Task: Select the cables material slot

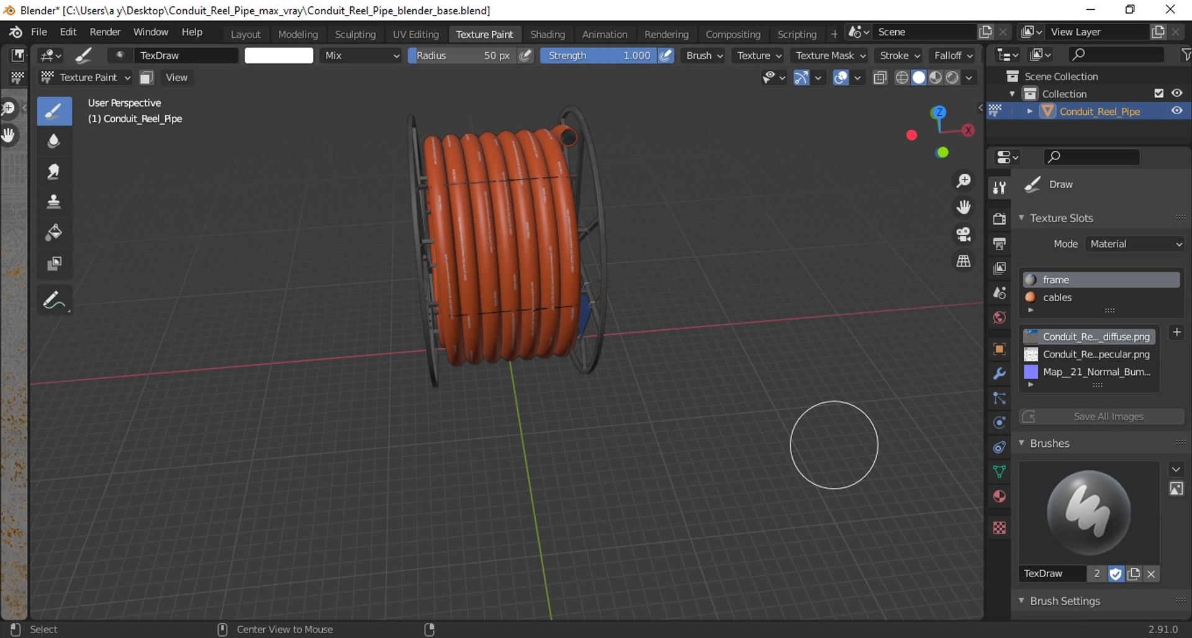Action: coord(1057,297)
